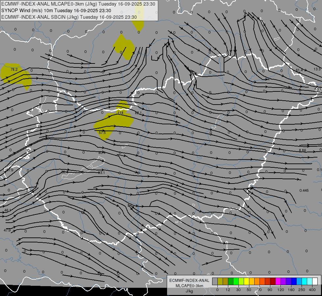Pick the dark green legend swatch
The height and width of the screenshot is (296, 322).
[x=231, y=281]
